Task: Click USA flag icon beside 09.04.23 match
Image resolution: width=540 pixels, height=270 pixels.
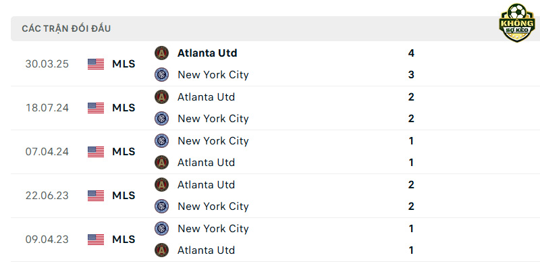Action: pyautogui.click(x=96, y=240)
